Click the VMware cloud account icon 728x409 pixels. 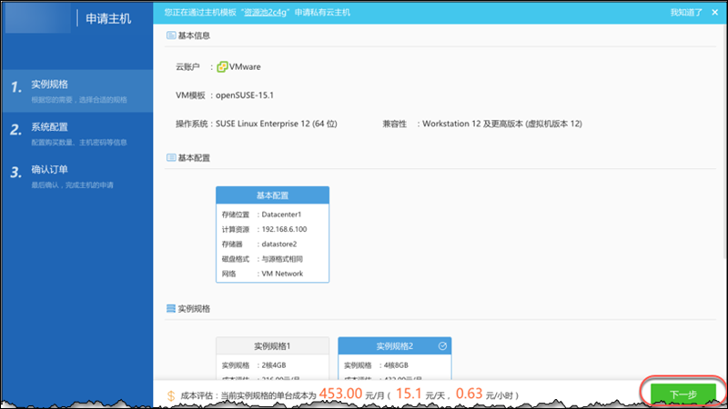(x=222, y=66)
